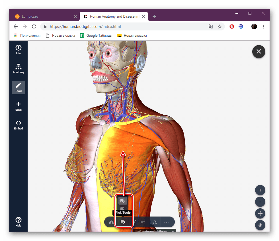Toggle the pan mode crosshair button

coord(260,213)
